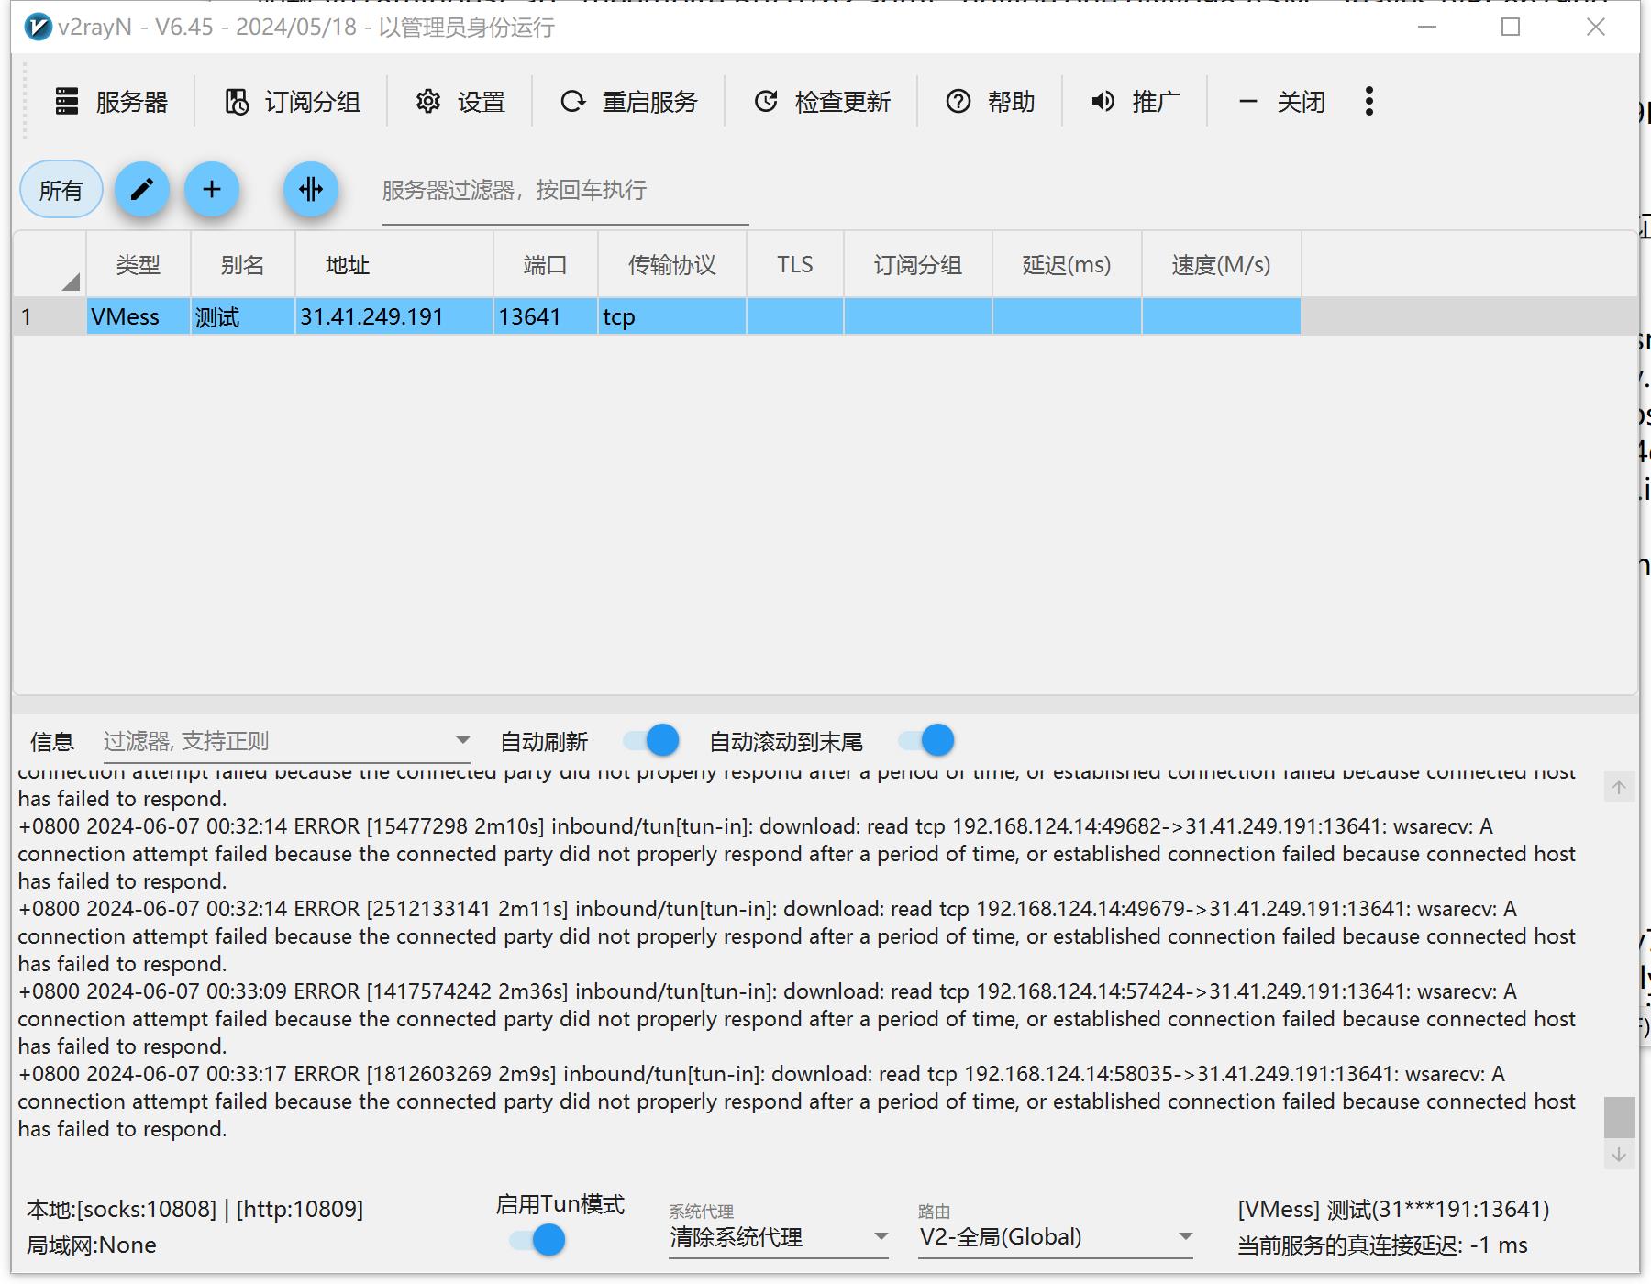Click the [VMess] 测试(31***191:13641) status text
1651x1284 pixels.
pyautogui.click(x=1393, y=1210)
